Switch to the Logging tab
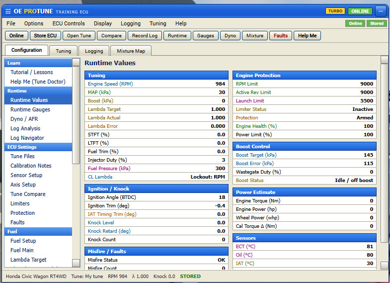390x283 pixels. click(94, 51)
